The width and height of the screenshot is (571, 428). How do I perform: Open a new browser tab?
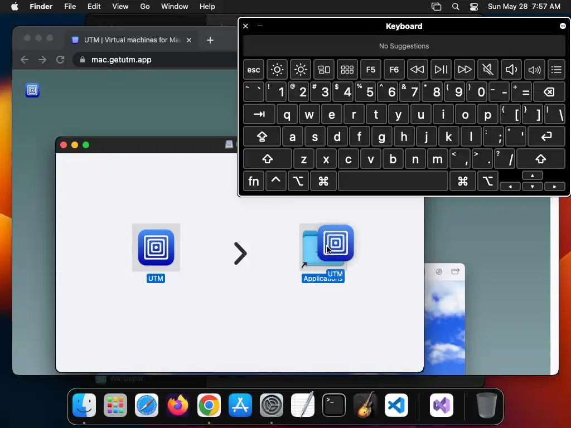(x=210, y=40)
